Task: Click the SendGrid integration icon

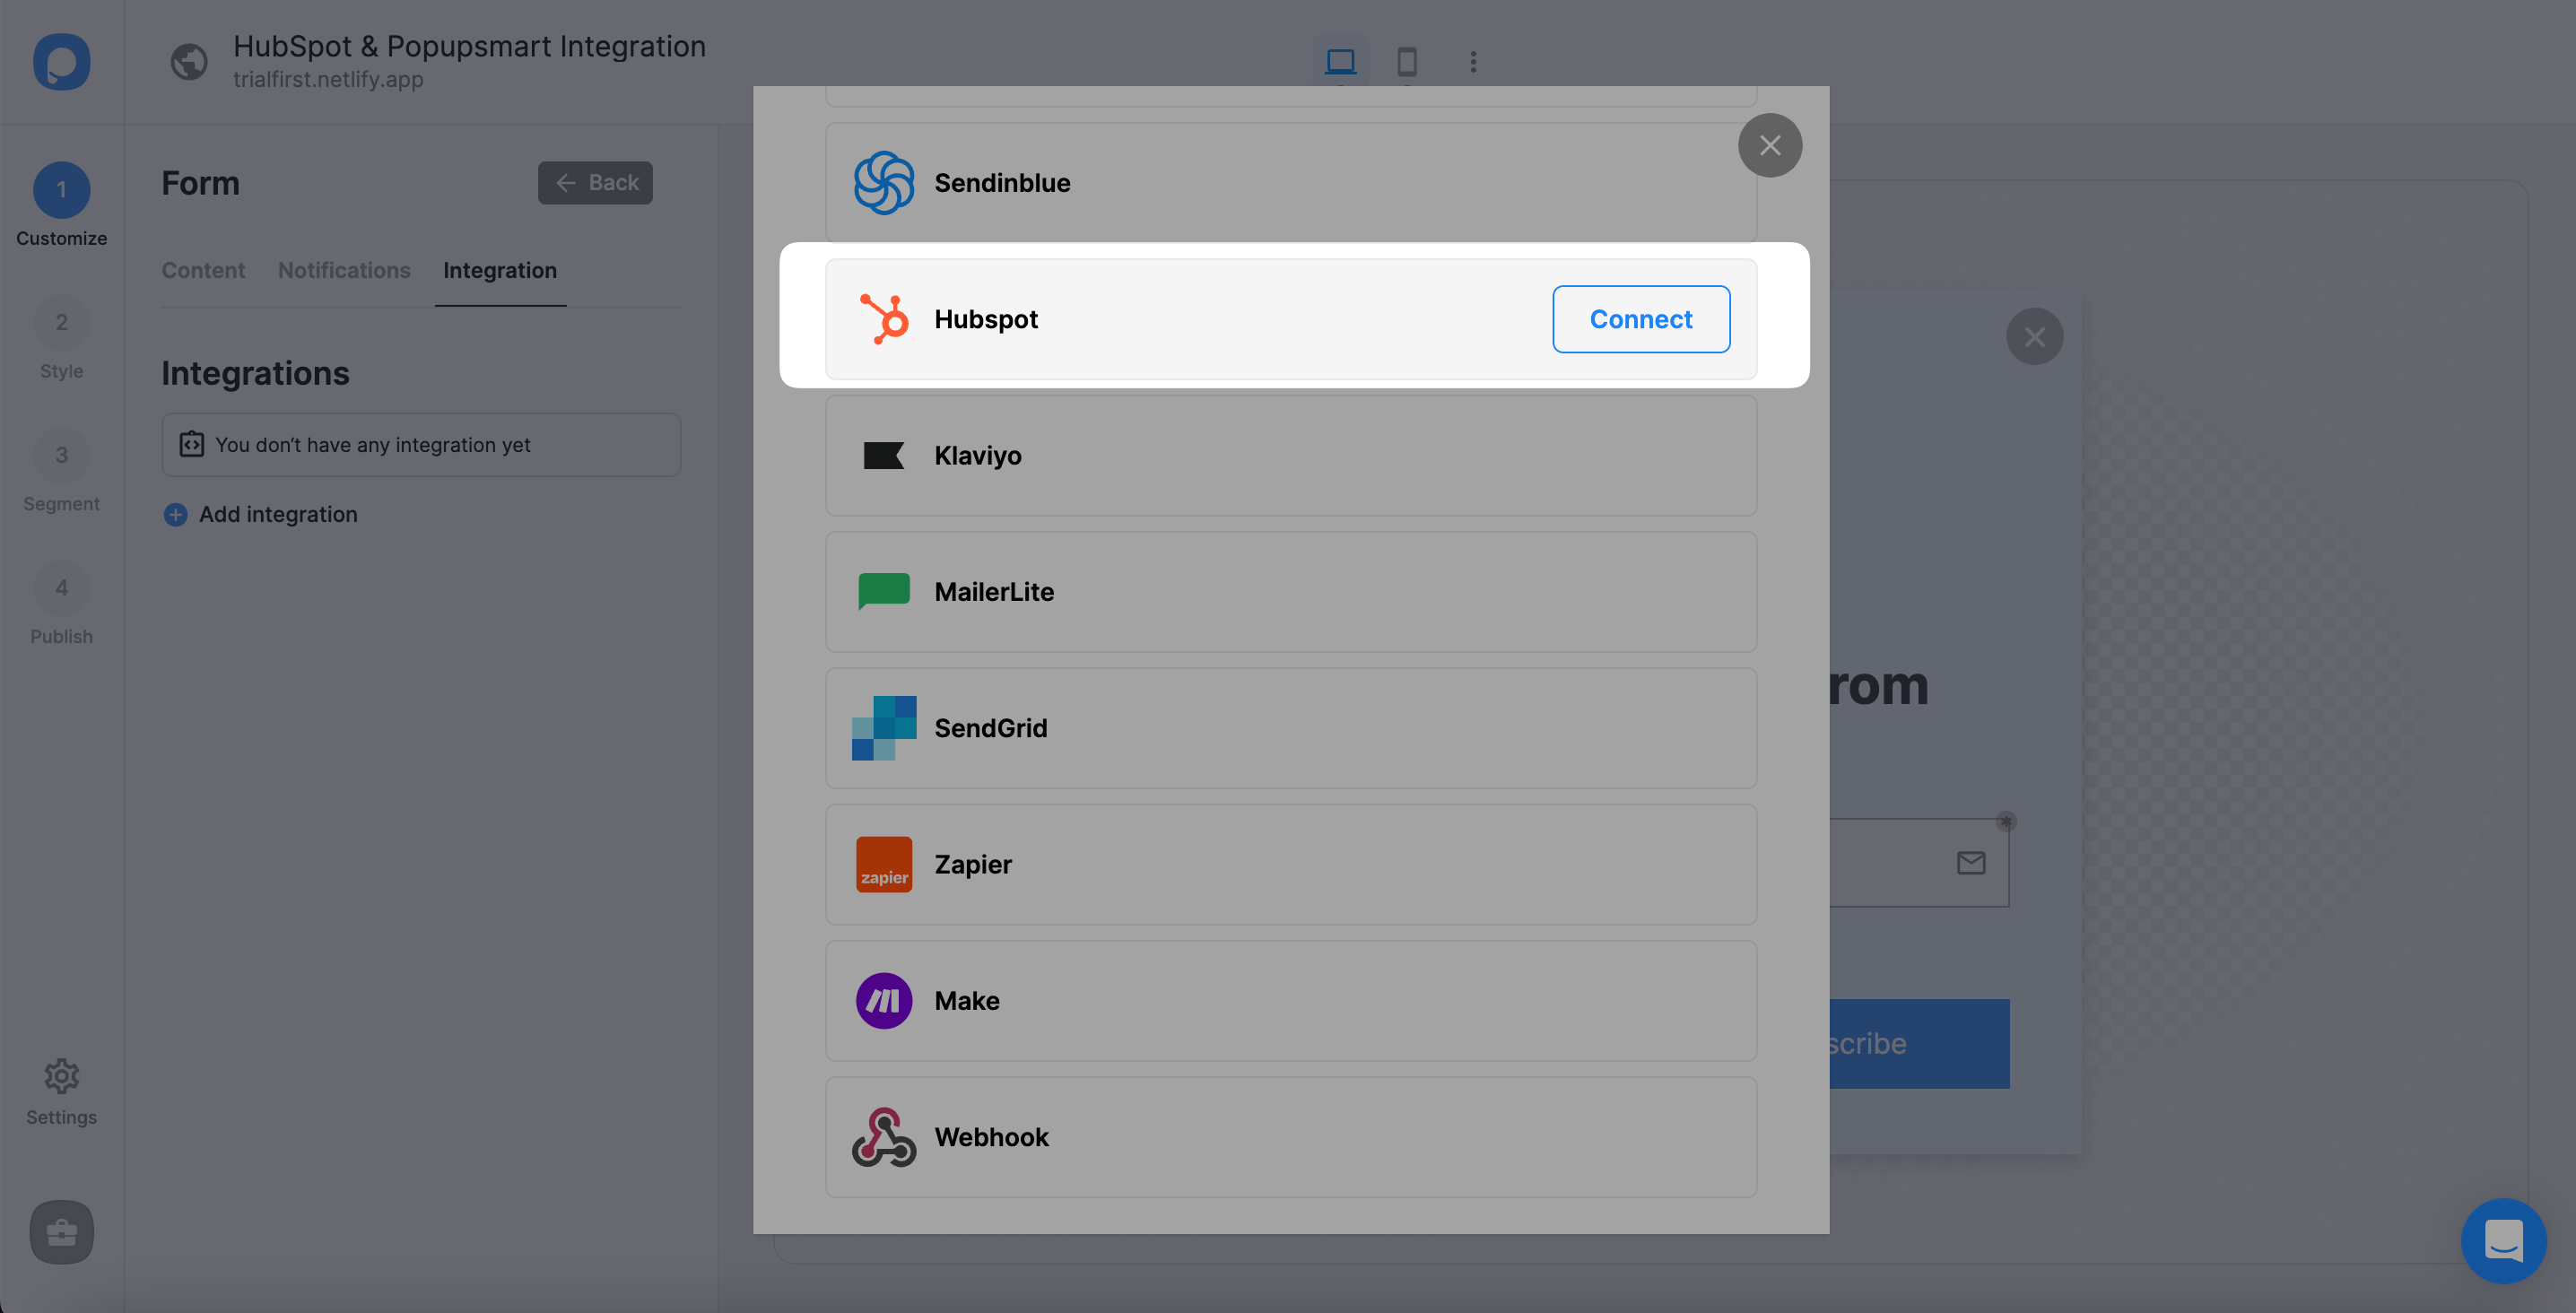Action: tap(883, 726)
